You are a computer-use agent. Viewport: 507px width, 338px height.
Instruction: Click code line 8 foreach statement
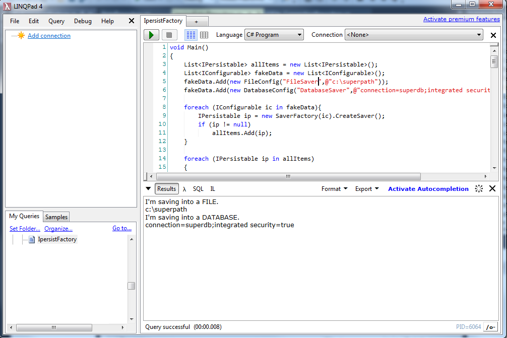tap(252, 107)
